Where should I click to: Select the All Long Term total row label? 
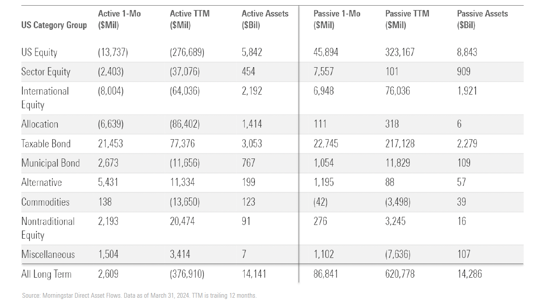[46, 274]
